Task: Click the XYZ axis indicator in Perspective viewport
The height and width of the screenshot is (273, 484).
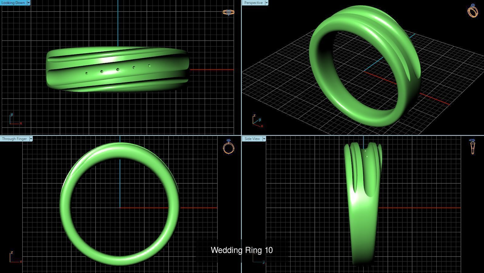Action: pyautogui.click(x=257, y=121)
